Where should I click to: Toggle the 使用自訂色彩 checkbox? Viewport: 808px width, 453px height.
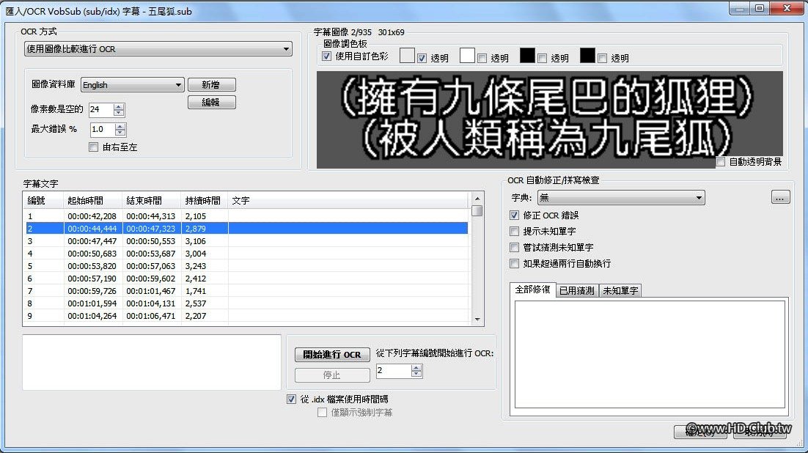326,56
